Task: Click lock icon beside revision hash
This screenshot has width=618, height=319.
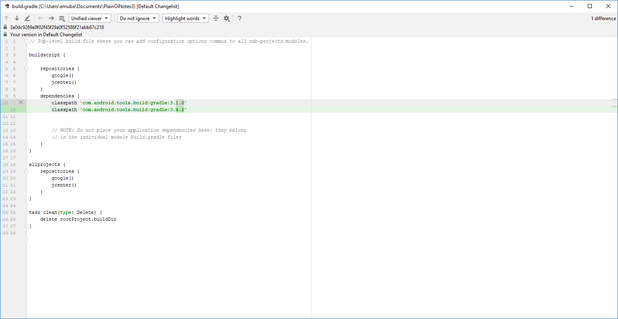Action: click(x=5, y=27)
